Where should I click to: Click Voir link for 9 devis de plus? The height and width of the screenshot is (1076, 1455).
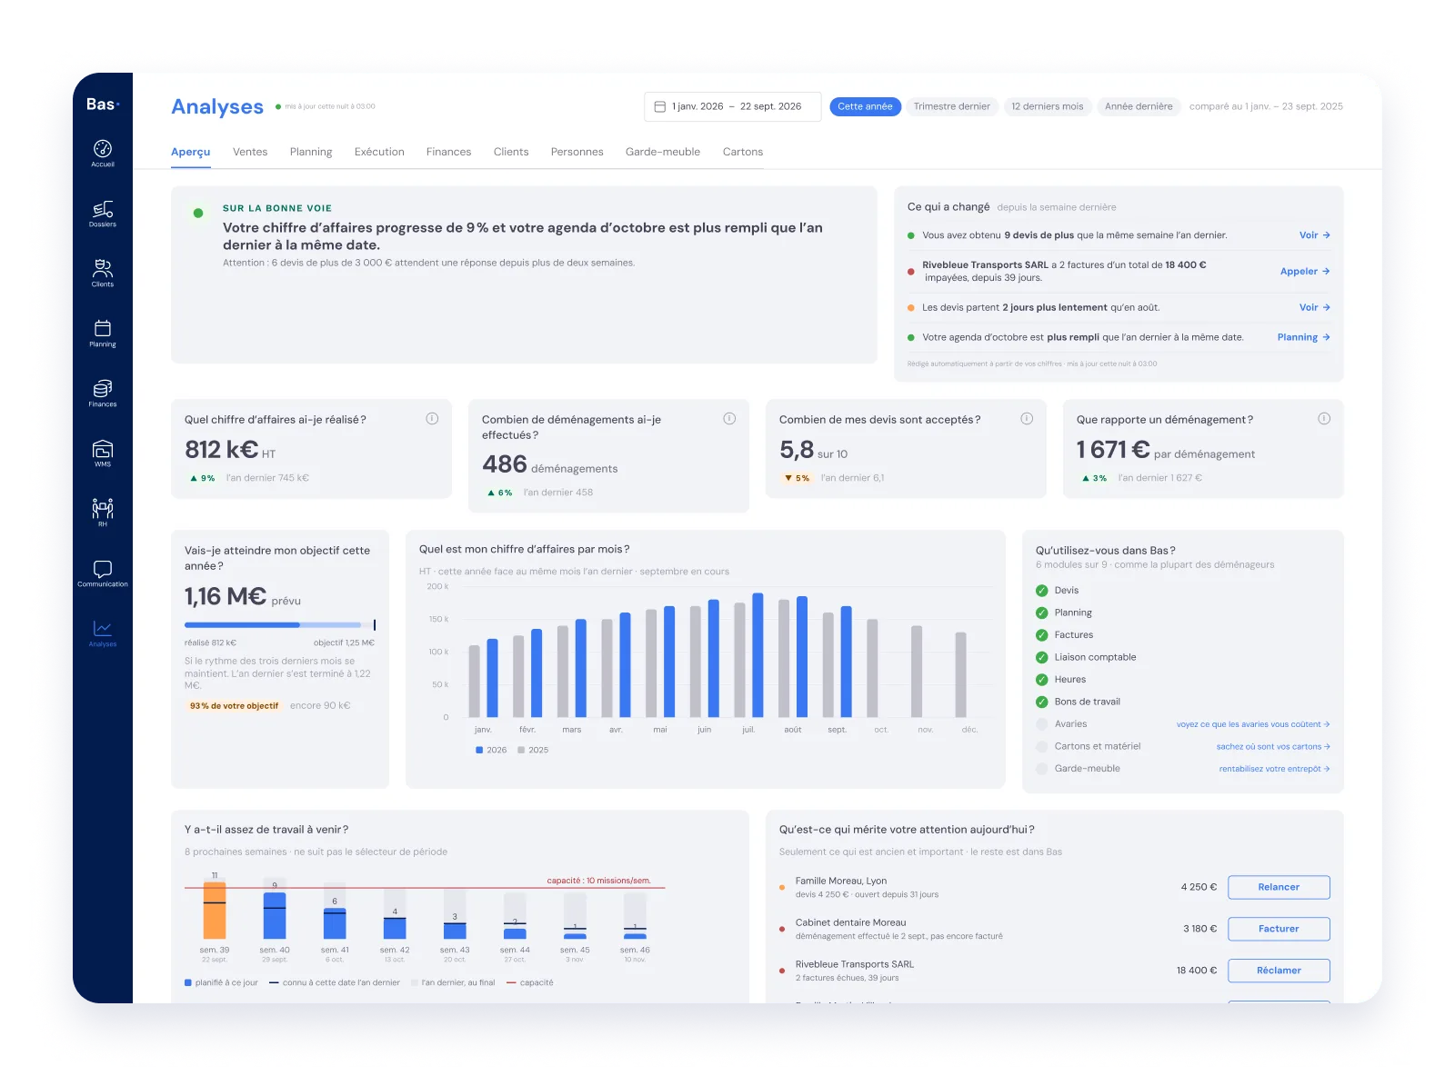pyautogui.click(x=1315, y=235)
